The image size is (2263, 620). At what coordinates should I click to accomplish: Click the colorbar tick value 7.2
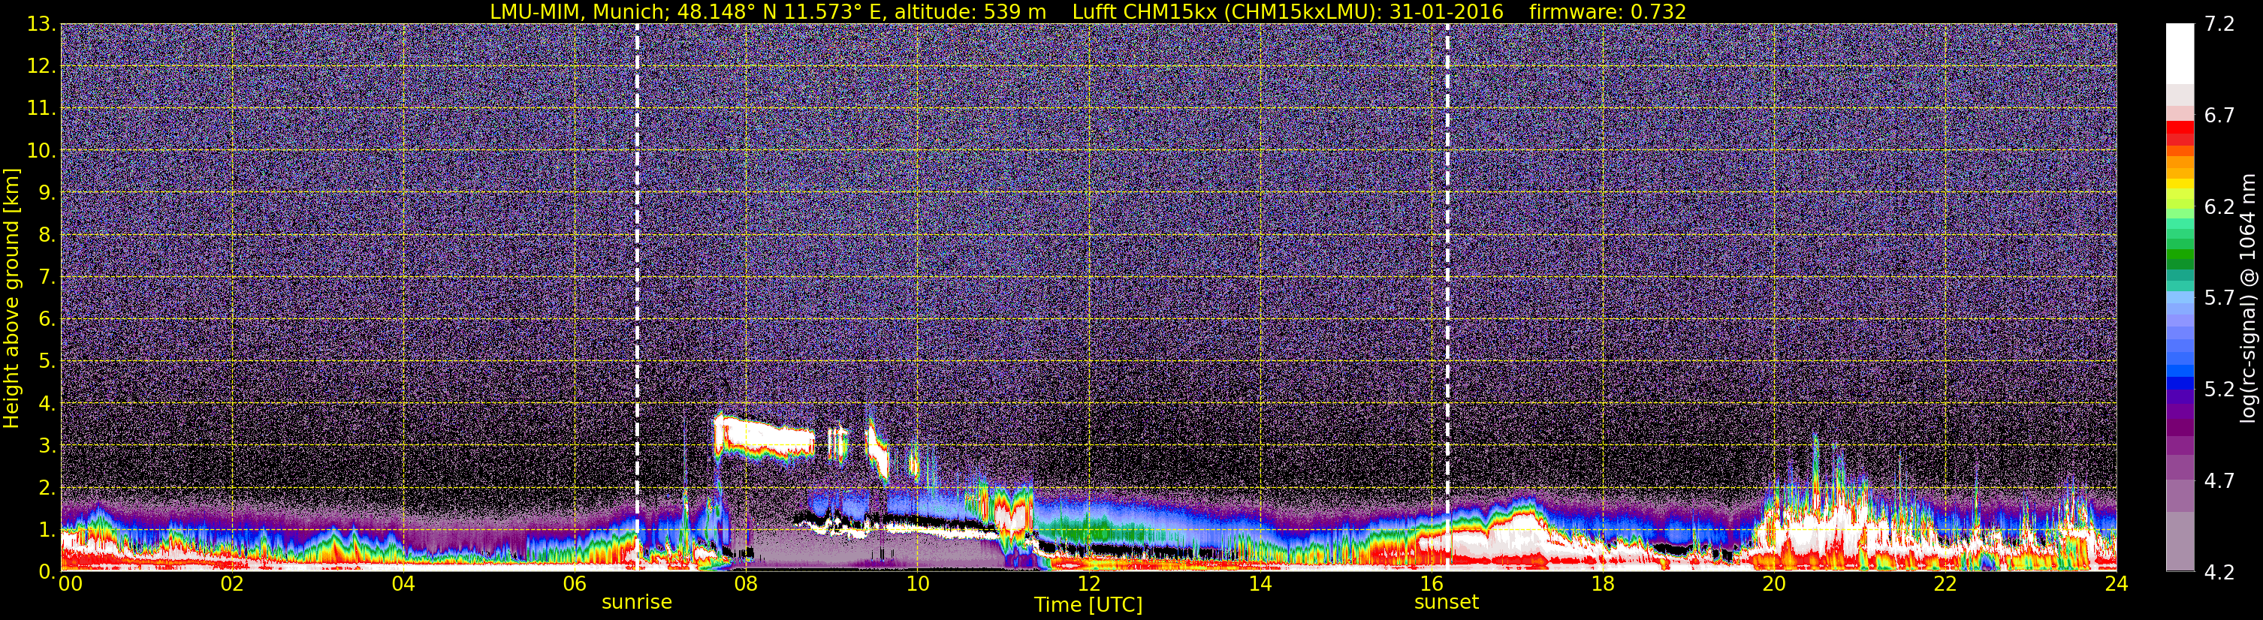(x=2220, y=25)
